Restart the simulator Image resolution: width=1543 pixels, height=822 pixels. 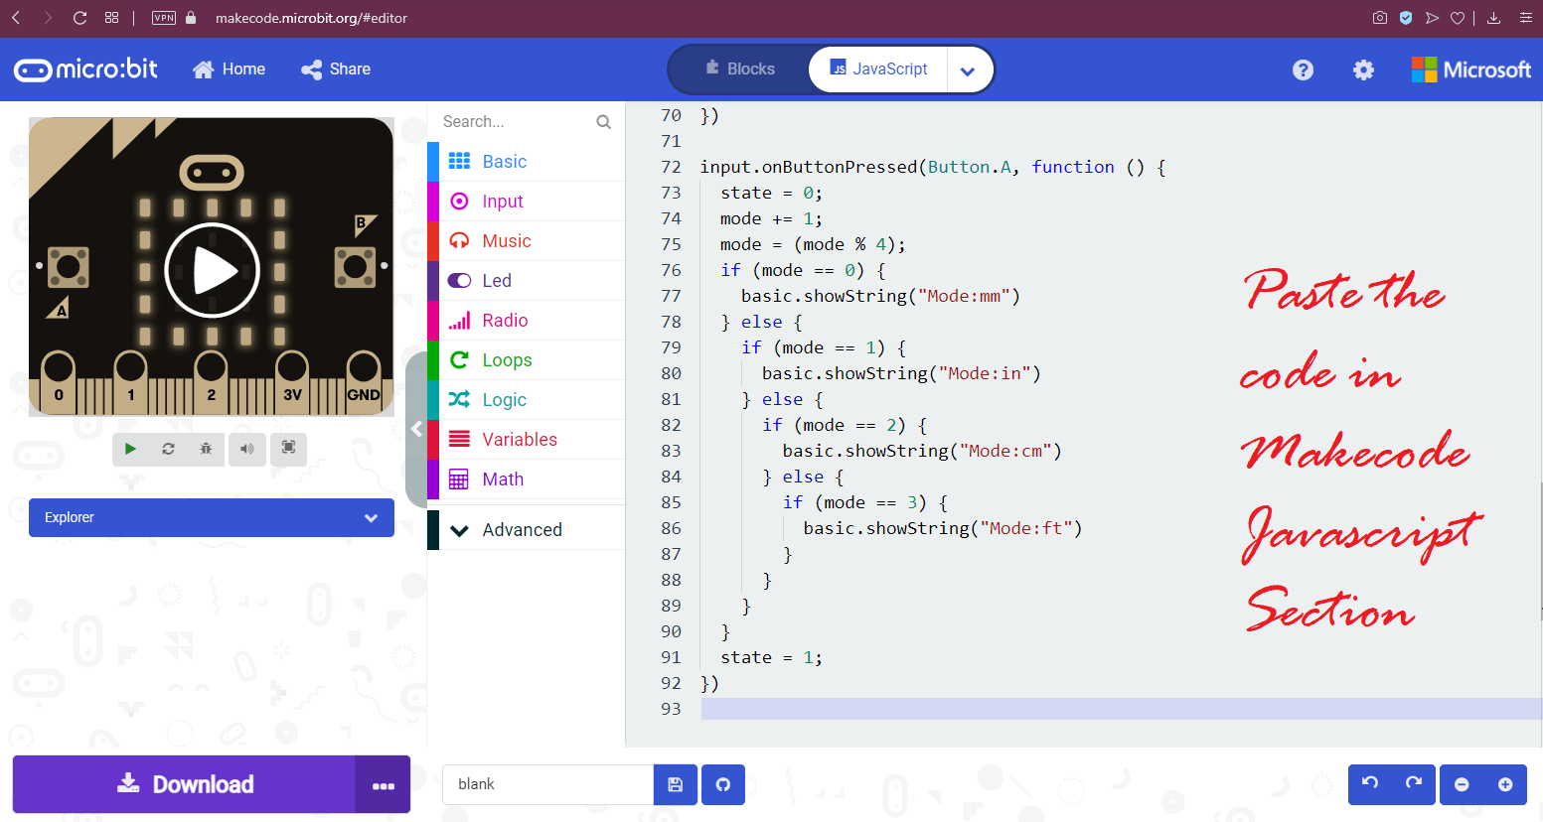point(169,449)
